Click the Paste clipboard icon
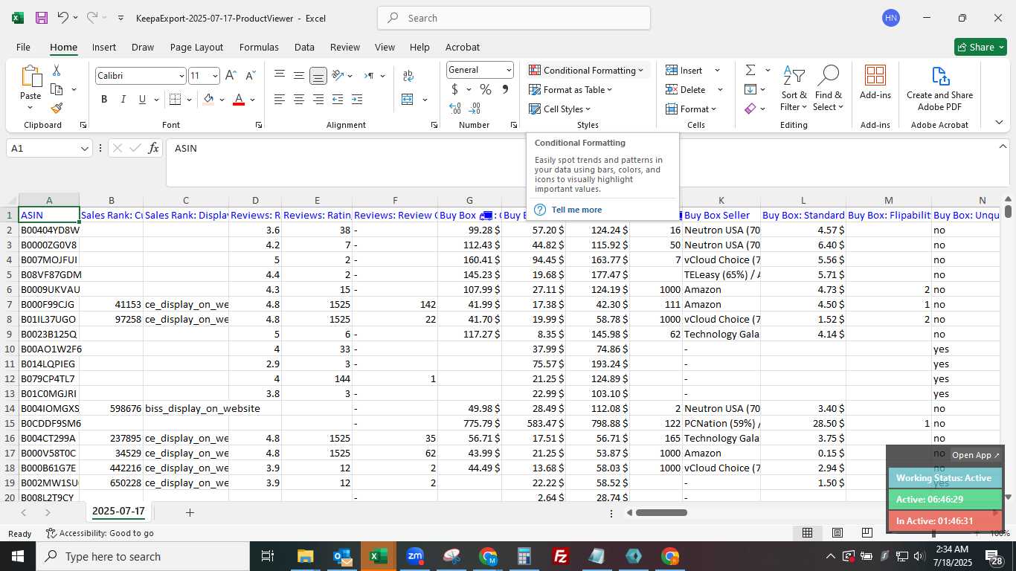The width and height of the screenshot is (1016, 571). pyautogui.click(x=30, y=77)
